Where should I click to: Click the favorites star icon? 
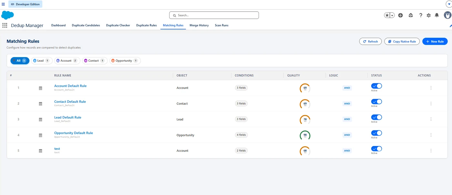[387, 15]
